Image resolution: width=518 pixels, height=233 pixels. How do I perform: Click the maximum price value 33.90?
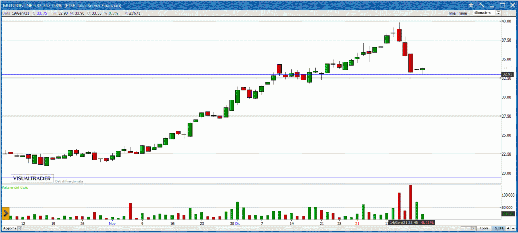(x=79, y=13)
